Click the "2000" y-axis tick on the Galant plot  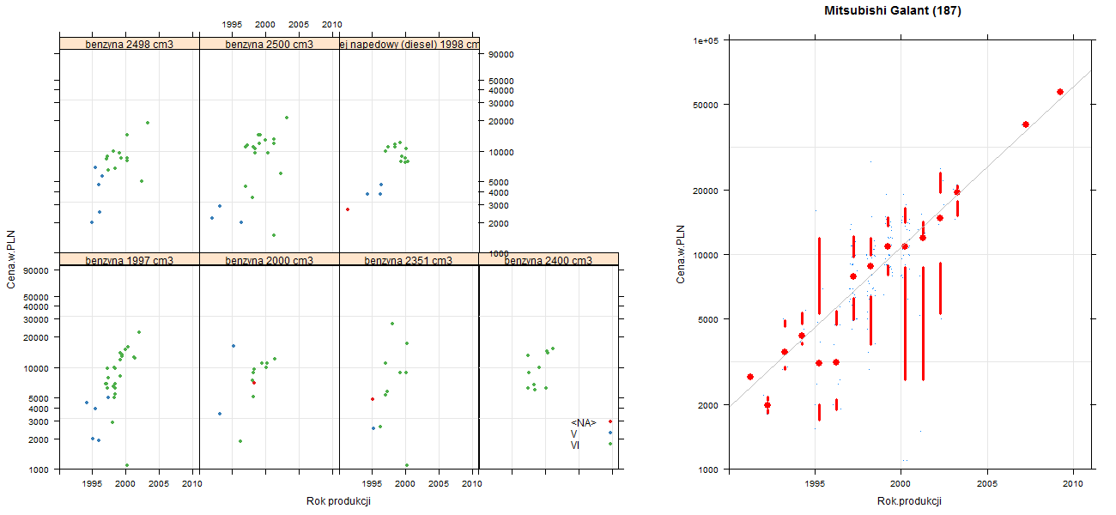click(x=709, y=405)
